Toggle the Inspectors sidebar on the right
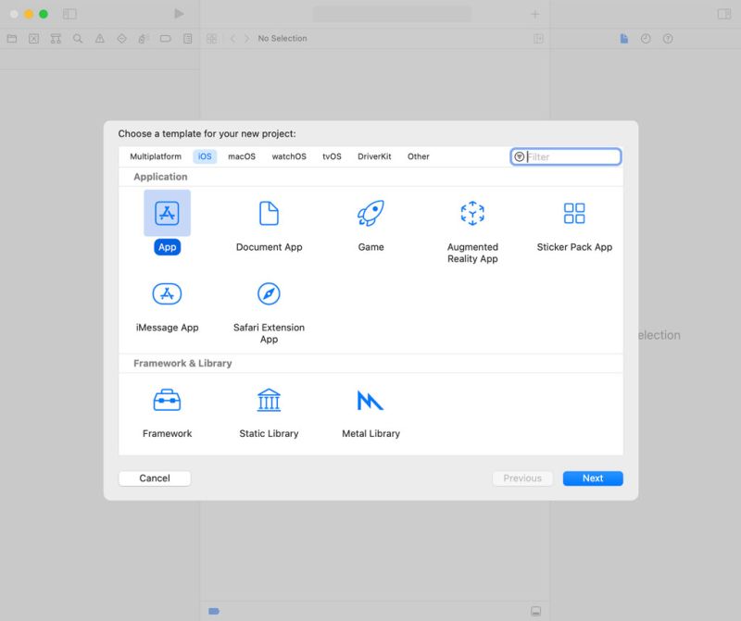This screenshot has width=741, height=621. tap(724, 13)
